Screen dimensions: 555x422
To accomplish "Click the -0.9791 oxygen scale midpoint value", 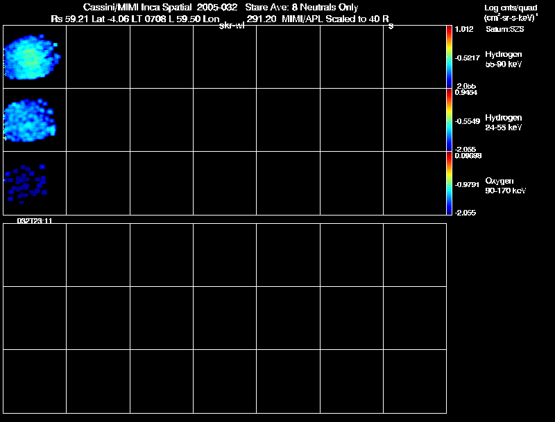I will click(467, 184).
